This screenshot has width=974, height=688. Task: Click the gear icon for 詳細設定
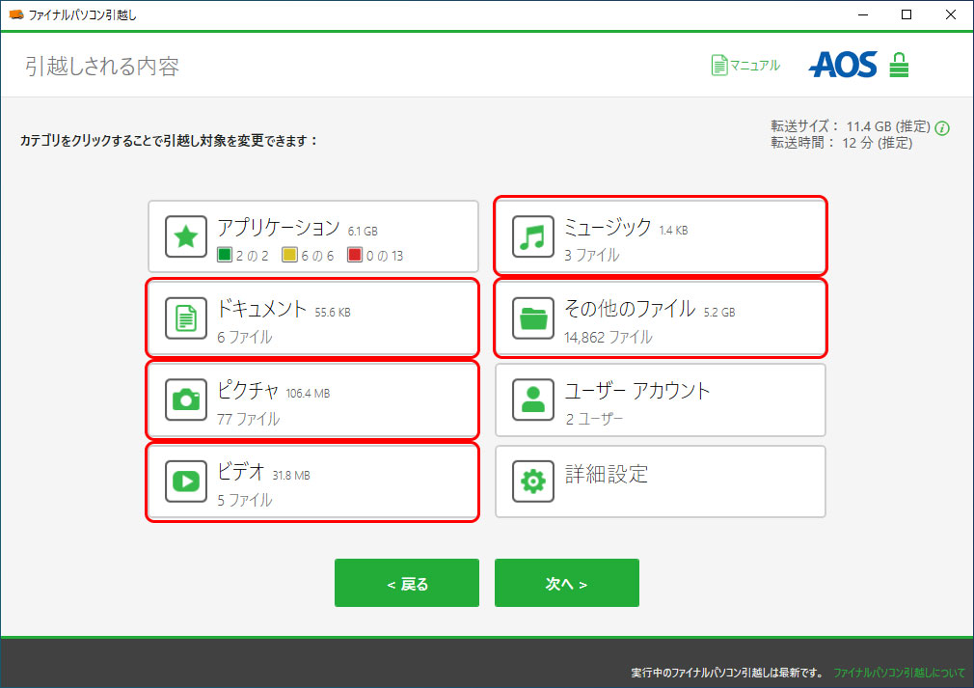click(x=533, y=482)
